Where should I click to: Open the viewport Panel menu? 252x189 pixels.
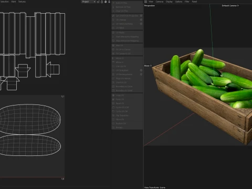click(194, 2)
